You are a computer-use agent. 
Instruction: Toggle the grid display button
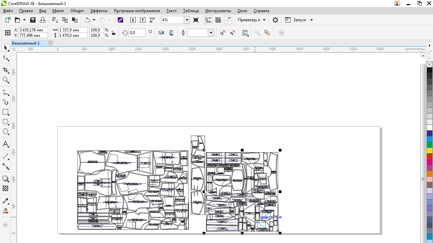tap(218, 20)
